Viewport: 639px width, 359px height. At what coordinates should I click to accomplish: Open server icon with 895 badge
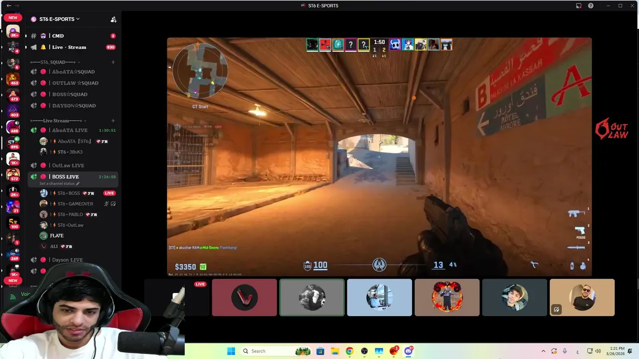12,143
